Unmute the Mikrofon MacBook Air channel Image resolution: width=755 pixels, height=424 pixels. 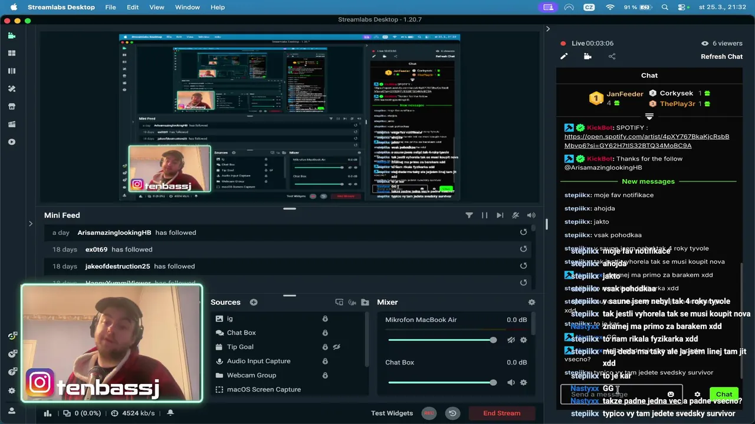(511, 340)
